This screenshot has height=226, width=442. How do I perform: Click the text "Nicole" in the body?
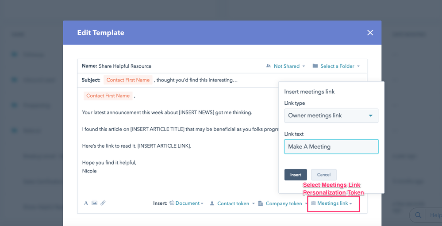pos(89,171)
